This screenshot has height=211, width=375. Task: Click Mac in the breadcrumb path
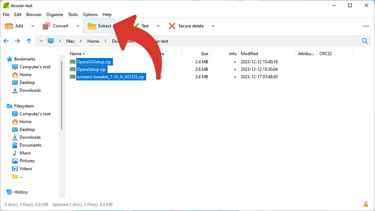(x=70, y=41)
